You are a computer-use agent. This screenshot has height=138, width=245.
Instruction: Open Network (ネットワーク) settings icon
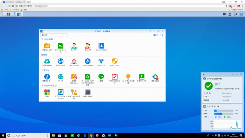[74, 61]
